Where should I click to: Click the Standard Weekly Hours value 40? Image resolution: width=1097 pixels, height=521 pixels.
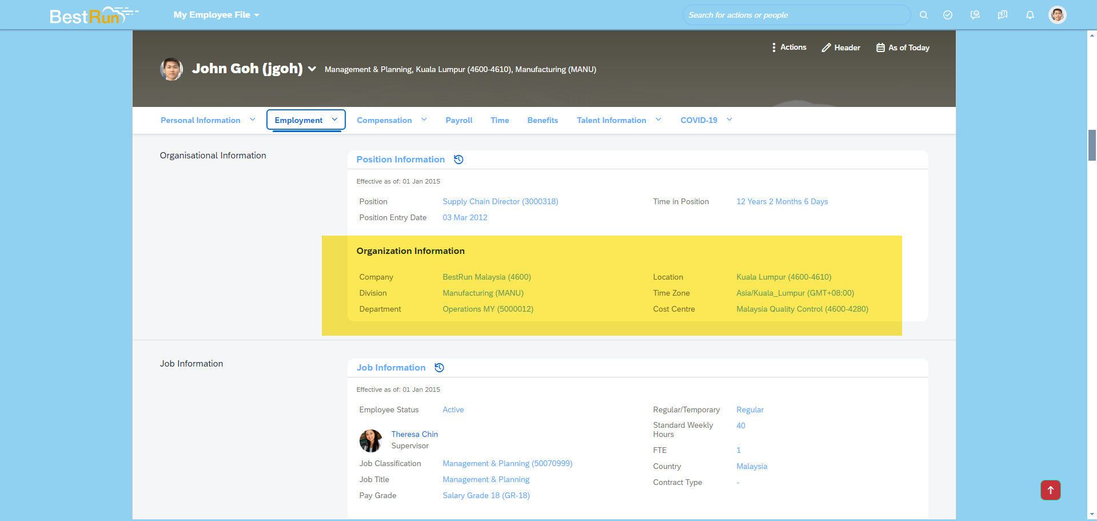741,425
